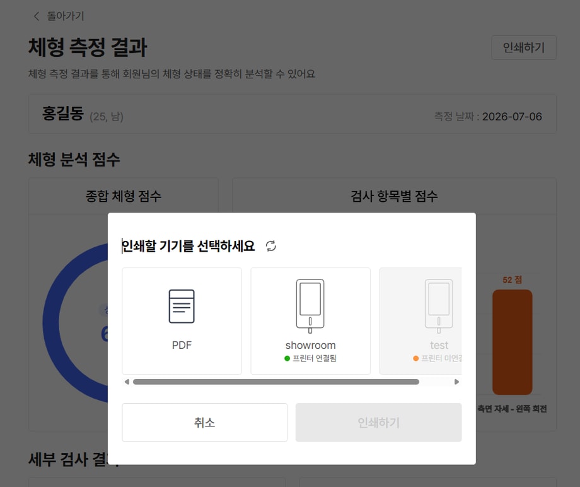The image size is (580, 487).
Task: Click the refresh printer list icon
Action: [270, 246]
